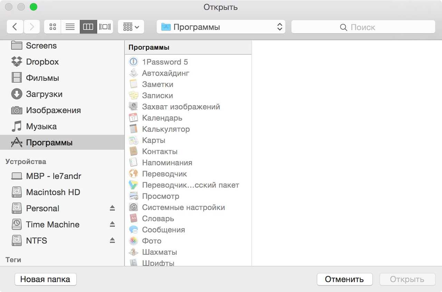
Task: Click the Поиск search field
Action: pyautogui.click(x=363, y=27)
